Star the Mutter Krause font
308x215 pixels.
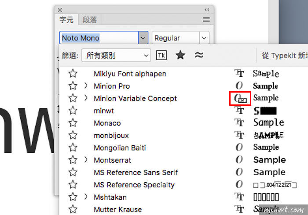[73, 209]
